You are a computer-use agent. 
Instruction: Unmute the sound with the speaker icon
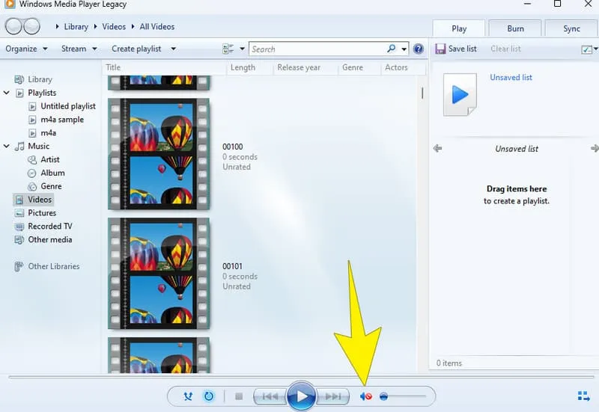[x=365, y=396]
